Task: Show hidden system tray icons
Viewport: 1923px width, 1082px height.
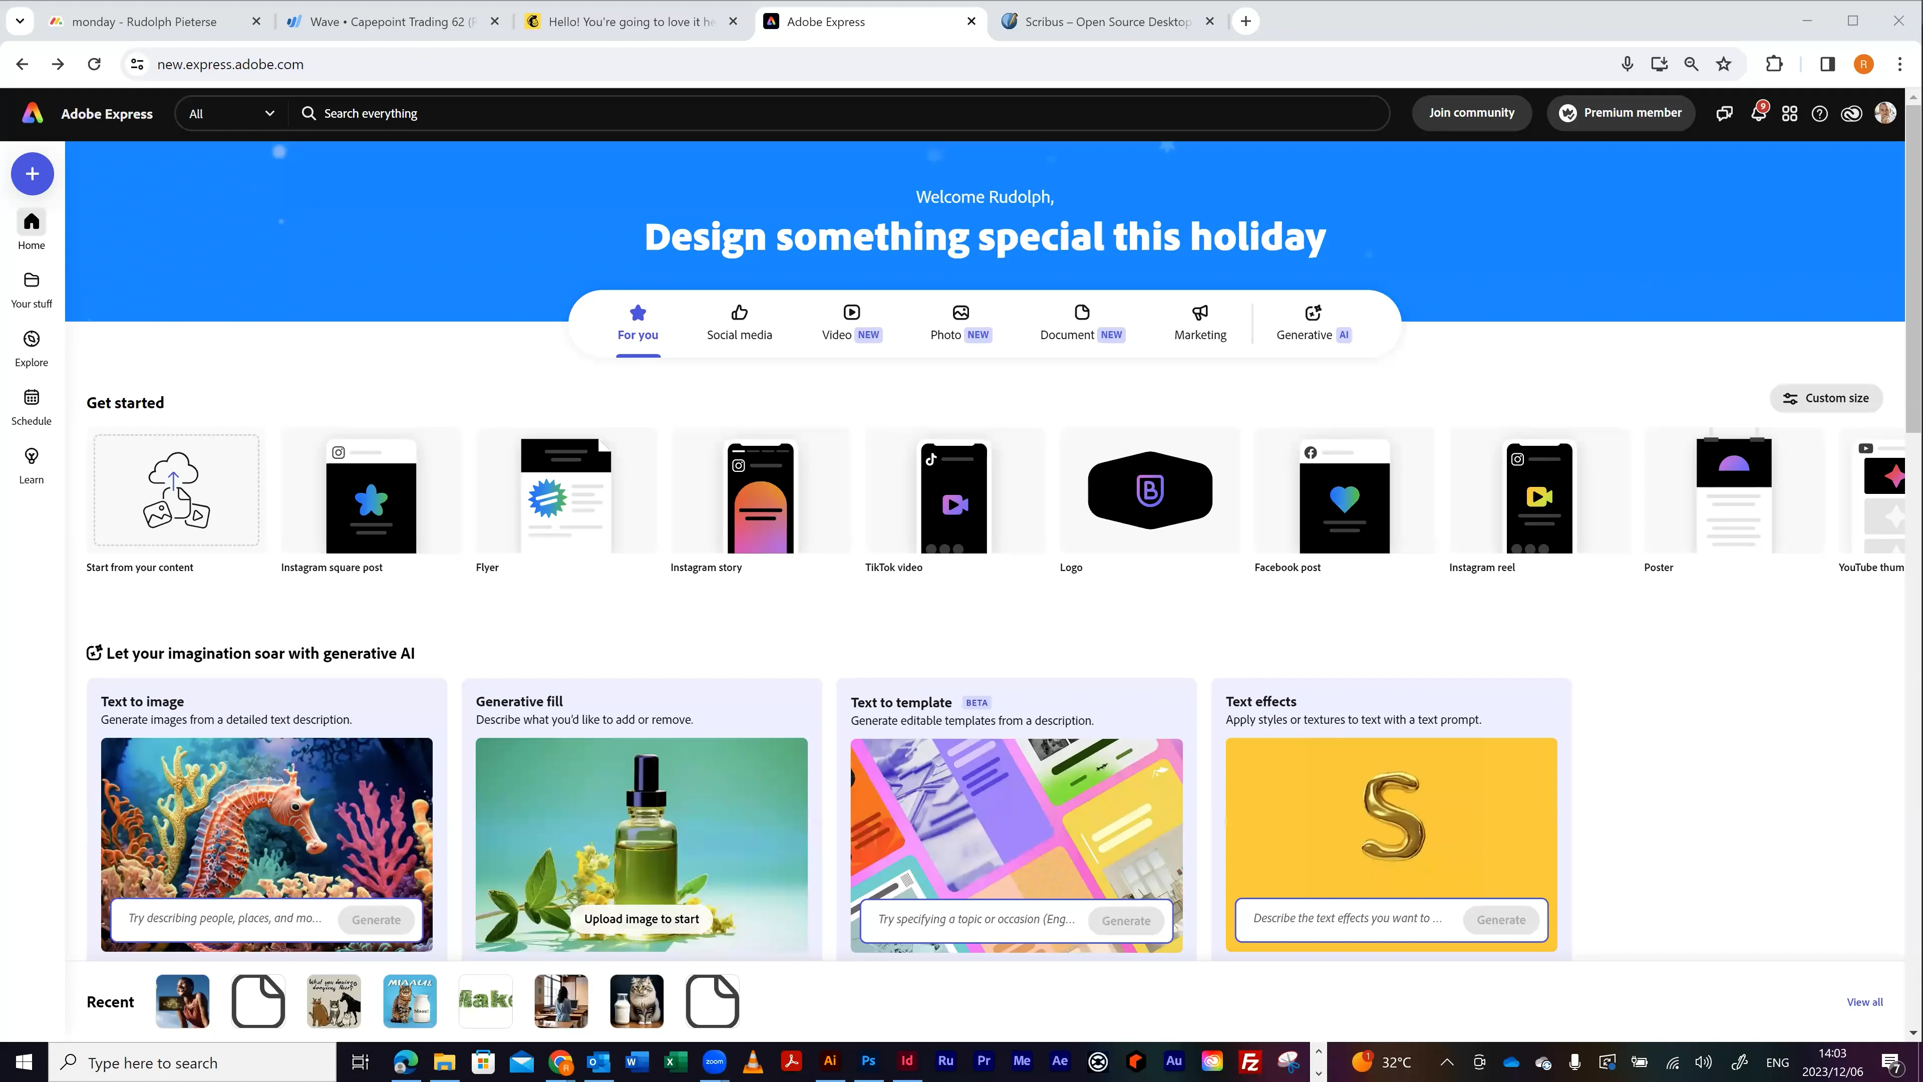Action: click(x=1447, y=1062)
